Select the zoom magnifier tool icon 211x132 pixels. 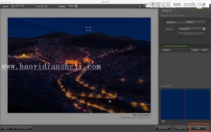(144, 6)
